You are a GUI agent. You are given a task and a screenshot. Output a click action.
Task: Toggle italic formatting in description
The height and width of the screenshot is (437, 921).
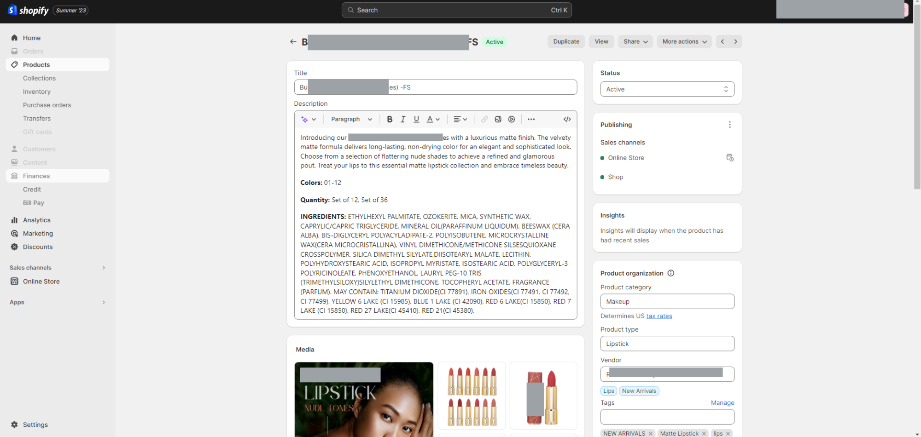pos(403,120)
